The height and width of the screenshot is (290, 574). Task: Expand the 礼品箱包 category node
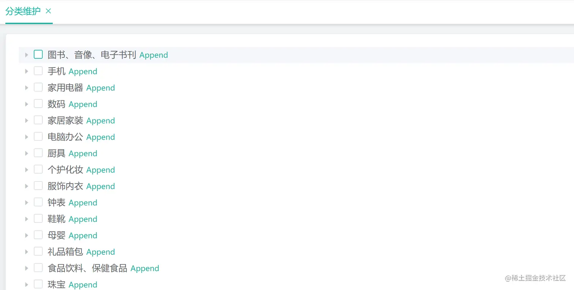[27, 252]
